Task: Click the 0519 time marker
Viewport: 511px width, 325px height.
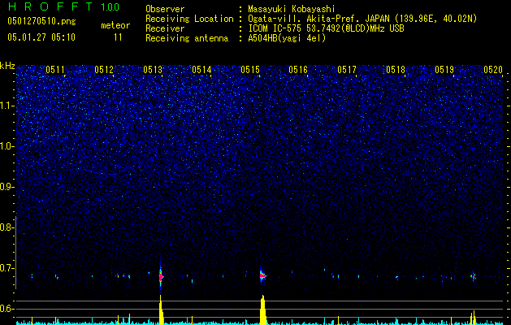Action: (x=444, y=70)
